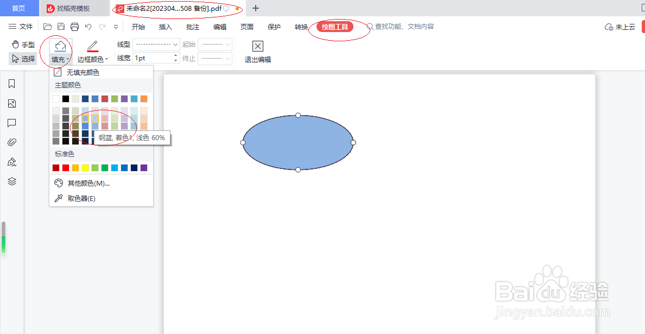The image size is (645, 334).
Task: Open the bookmark panel in sidebar
Action: tap(12, 84)
